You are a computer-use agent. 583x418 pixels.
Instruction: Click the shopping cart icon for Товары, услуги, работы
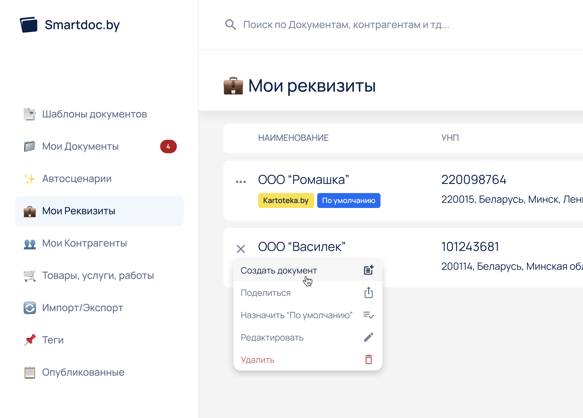29,275
